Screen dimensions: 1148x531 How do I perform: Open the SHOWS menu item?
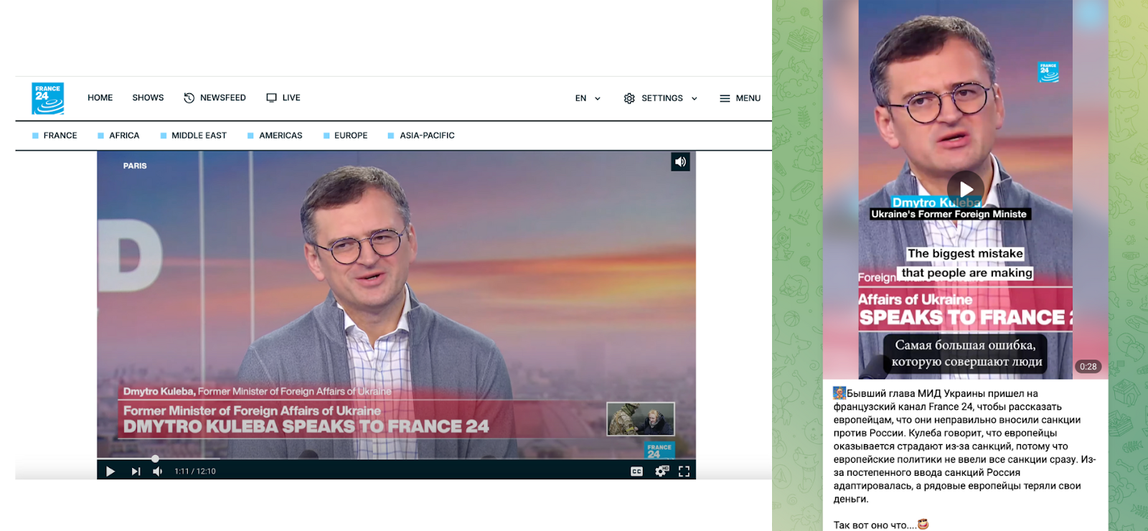[148, 98]
